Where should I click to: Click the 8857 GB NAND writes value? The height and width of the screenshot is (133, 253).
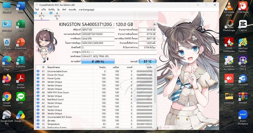pos(147,38)
